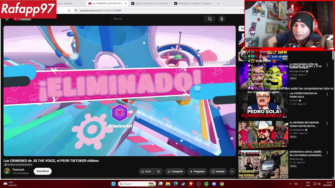Viewport: 335px width, 188px height.
Task: Click the Windows taskbar Buscar search box
Action: pos(137,184)
